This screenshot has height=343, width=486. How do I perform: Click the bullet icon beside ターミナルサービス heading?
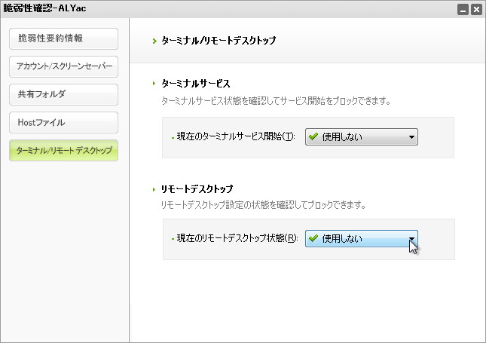click(154, 83)
